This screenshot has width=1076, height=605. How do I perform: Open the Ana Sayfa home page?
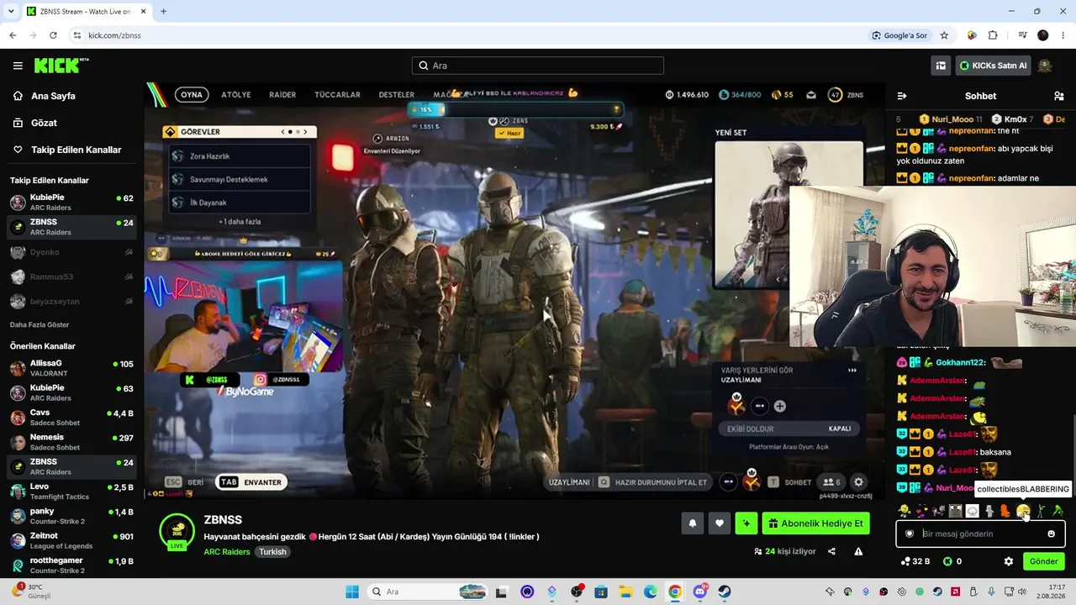pos(53,96)
